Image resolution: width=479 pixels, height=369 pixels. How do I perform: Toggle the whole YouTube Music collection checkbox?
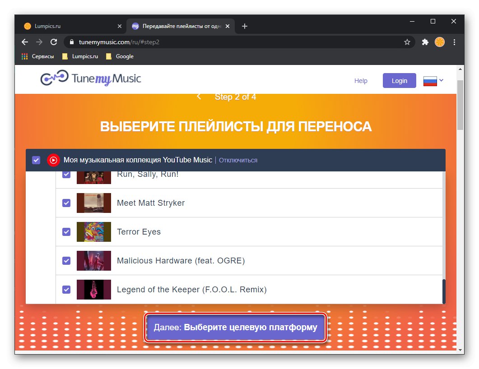click(x=36, y=160)
